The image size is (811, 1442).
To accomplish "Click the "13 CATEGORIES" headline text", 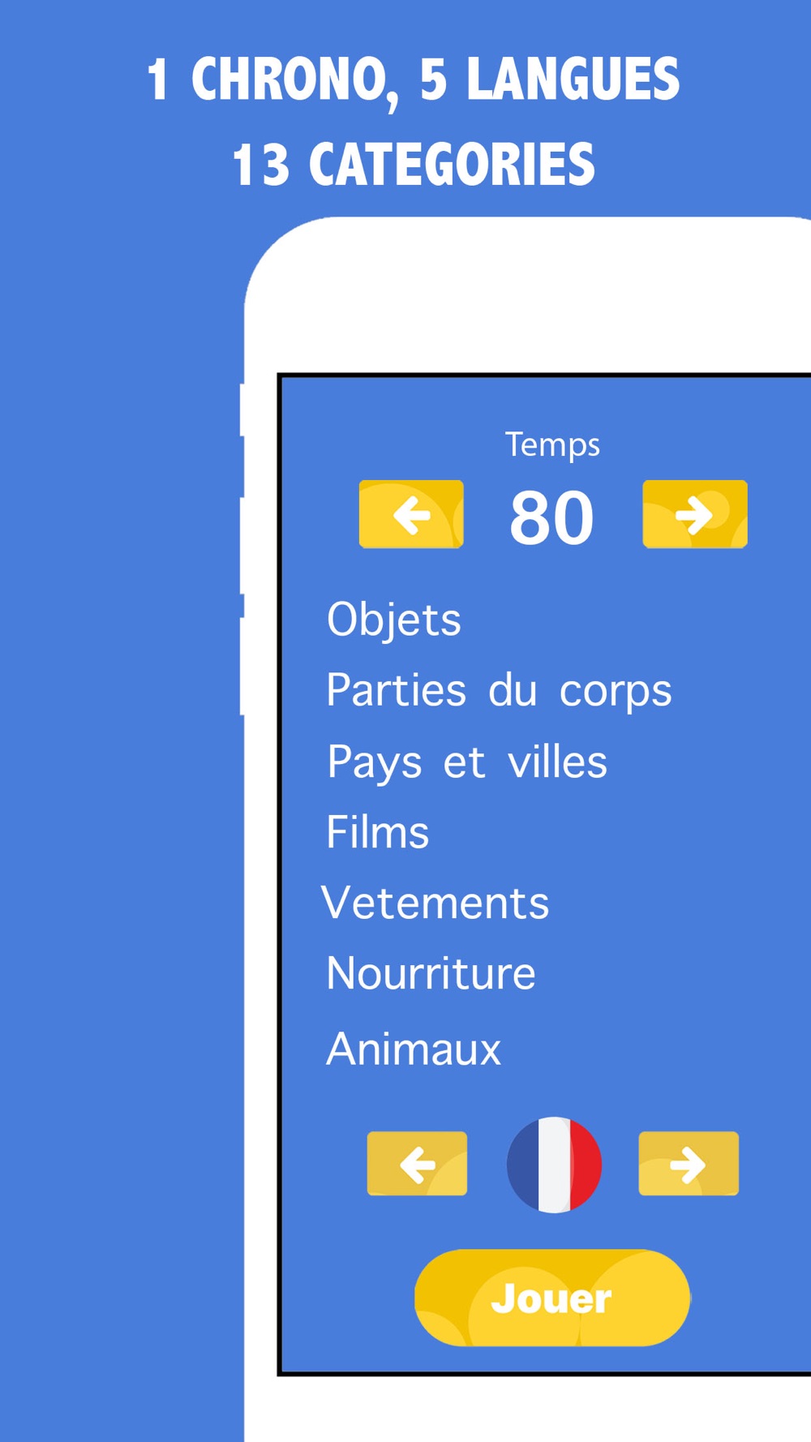I will (413, 165).
